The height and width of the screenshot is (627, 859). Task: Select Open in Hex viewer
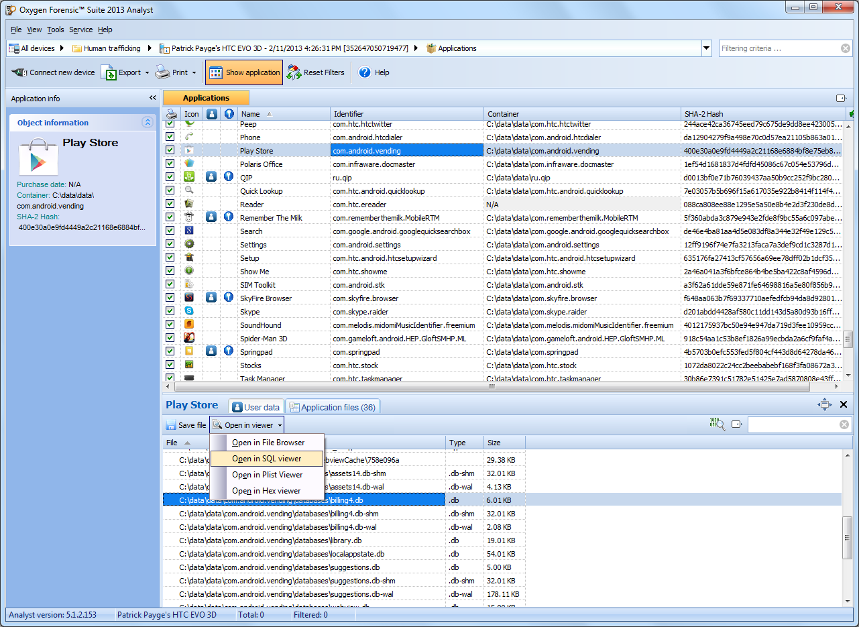coord(267,491)
